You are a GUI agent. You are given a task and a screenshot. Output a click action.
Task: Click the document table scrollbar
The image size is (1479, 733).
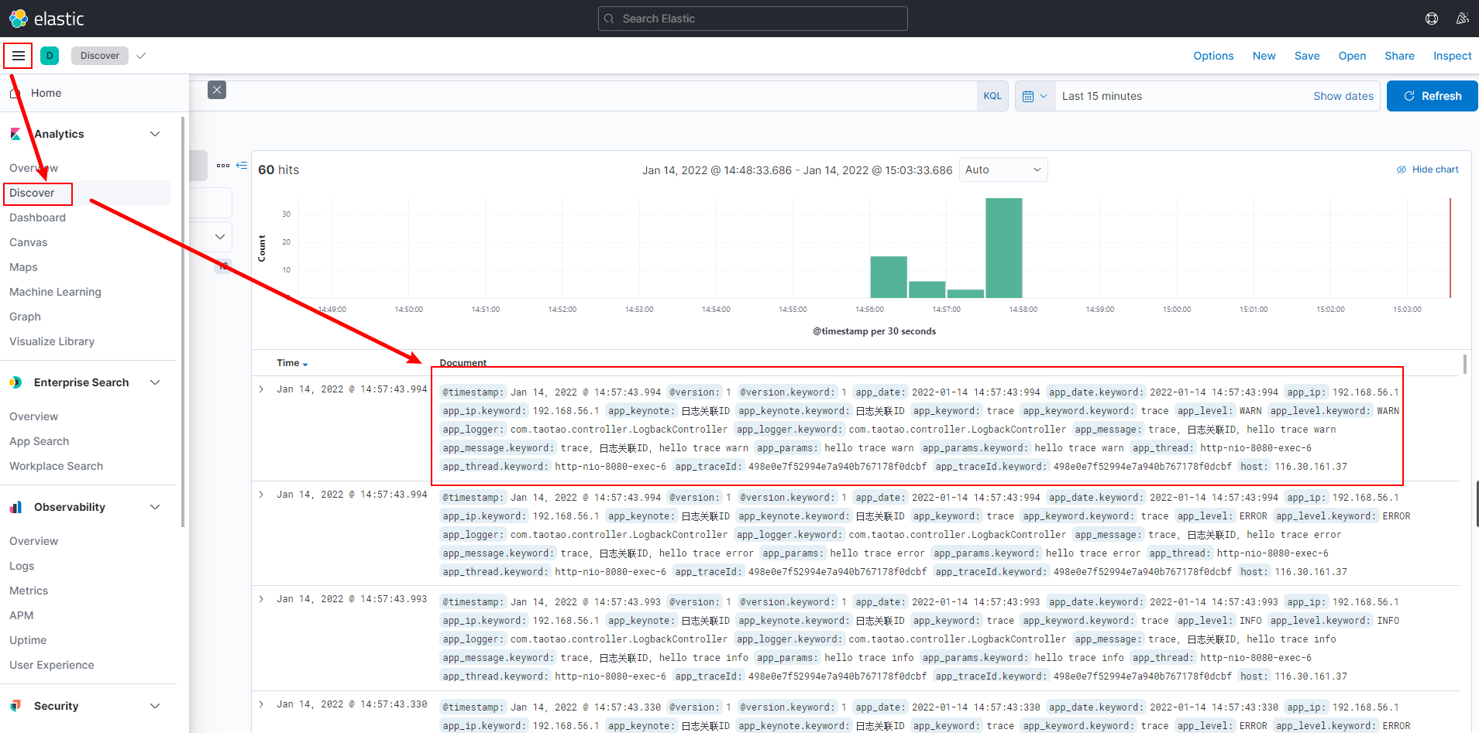click(1464, 364)
